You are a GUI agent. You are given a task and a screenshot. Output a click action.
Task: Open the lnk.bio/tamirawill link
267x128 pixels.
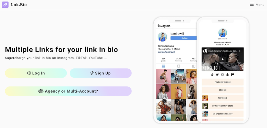(x=166, y=52)
